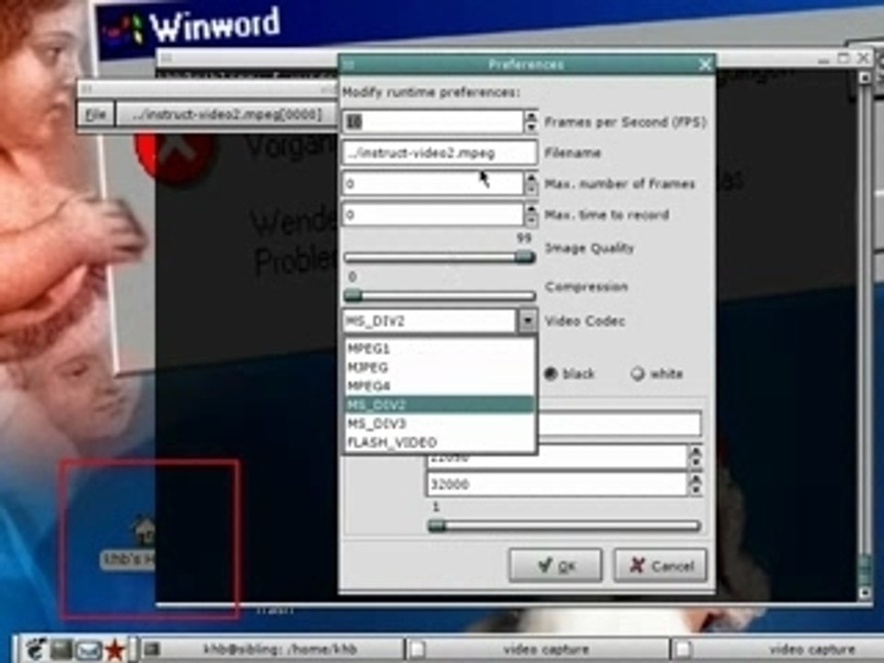Decrease the 22050 value with down arrow
This screenshot has height=663, width=884.
[696, 463]
